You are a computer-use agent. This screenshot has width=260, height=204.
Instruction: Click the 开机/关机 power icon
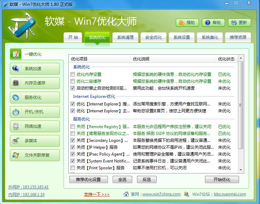click(x=16, y=112)
